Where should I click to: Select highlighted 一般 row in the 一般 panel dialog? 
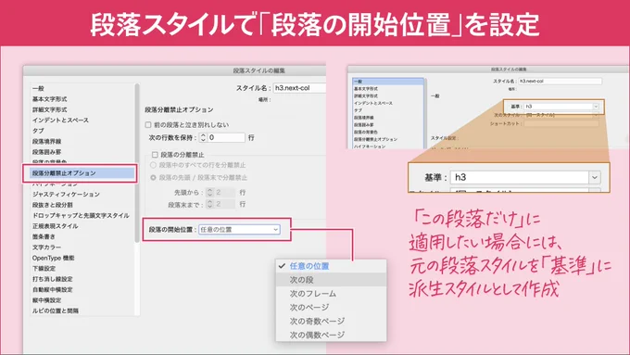(388, 82)
